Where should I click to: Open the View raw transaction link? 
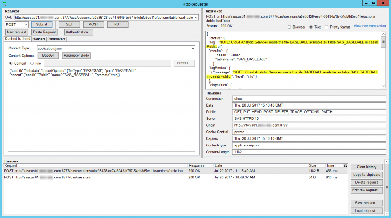click(x=370, y=26)
